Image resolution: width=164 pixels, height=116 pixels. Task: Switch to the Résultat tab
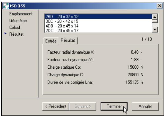point(68,40)
